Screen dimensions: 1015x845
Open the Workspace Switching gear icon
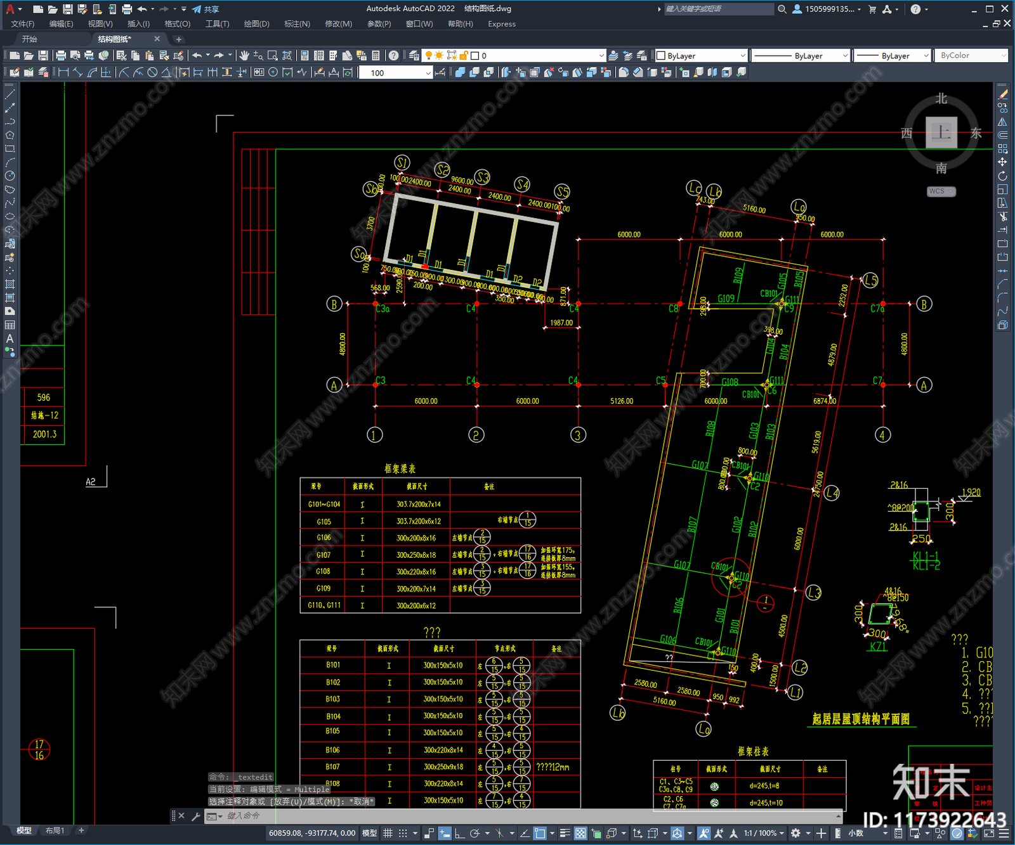(796, 833)
